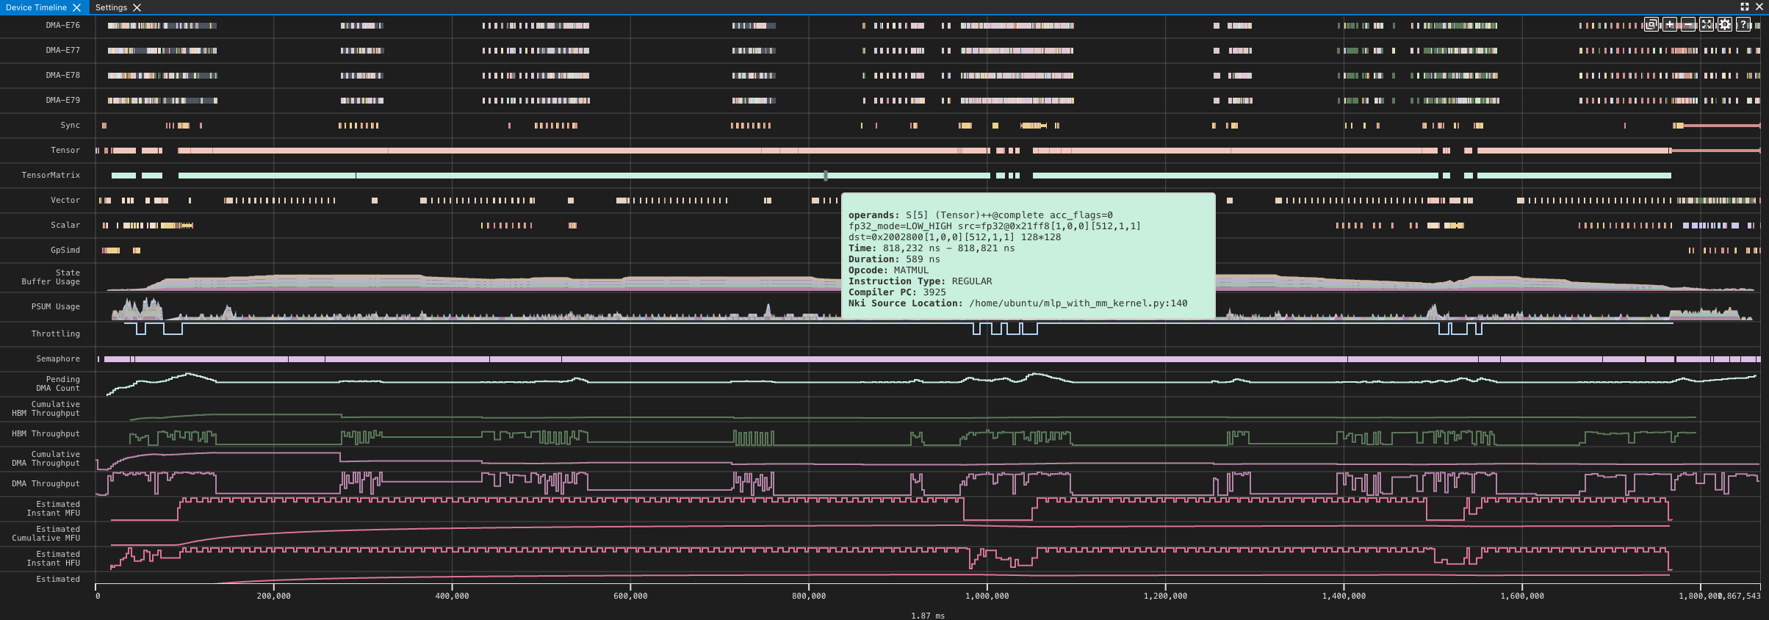Click the 400,000 tick on time axis
Viewport: 1769px width, 620px height.
pyautogui.click(x=452, y=596)
